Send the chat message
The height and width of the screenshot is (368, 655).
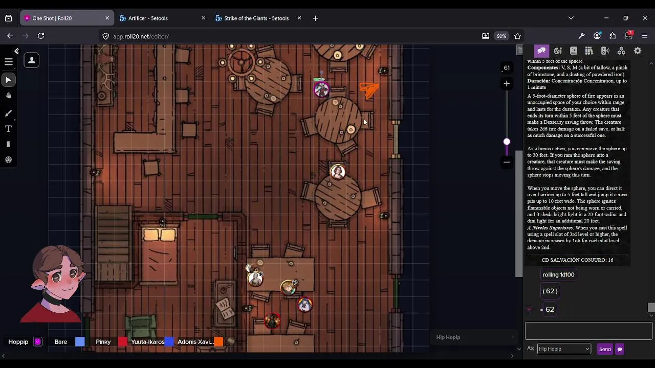605,349
